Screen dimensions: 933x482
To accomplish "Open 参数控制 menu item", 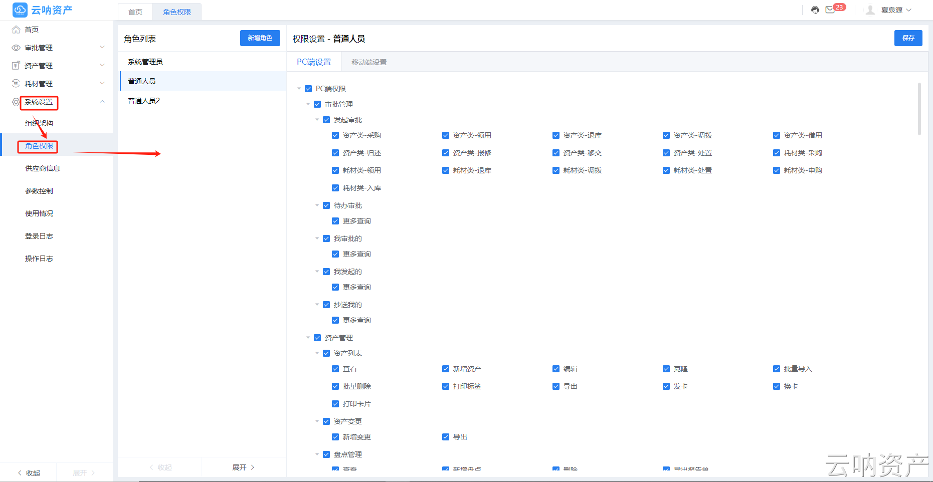I will 39,191.
